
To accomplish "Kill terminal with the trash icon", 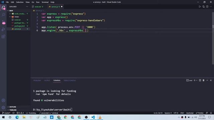I will point(204,80).
